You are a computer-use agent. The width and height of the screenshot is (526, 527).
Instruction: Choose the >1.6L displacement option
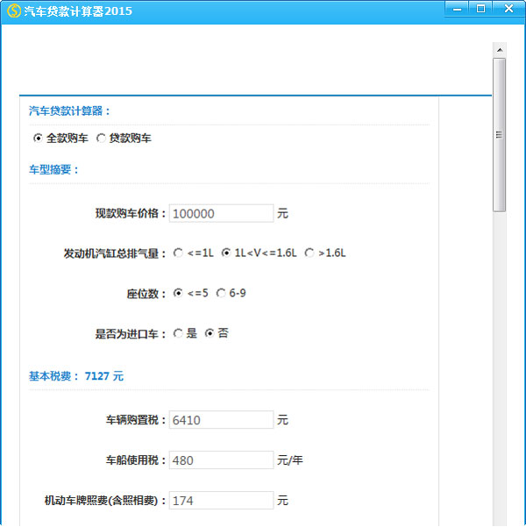tap(309, 253)
